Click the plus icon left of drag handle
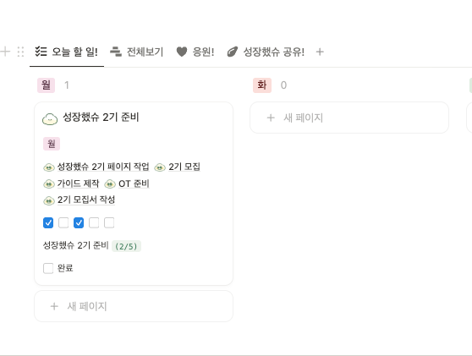Screen dimensions: 472x356 (5, 52)
